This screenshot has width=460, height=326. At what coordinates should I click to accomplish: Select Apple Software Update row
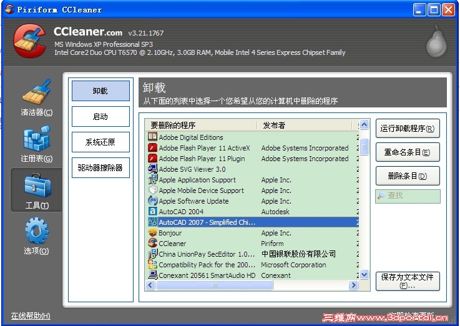(x=252, y=200)
